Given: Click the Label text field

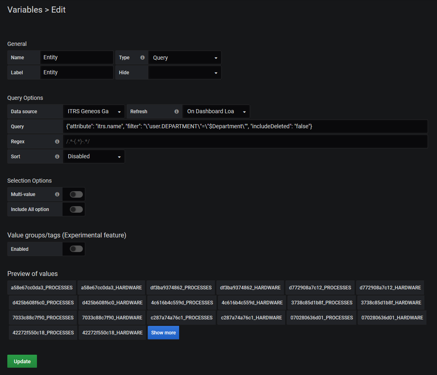Looking at the screenshot, I should pos(77,73).
